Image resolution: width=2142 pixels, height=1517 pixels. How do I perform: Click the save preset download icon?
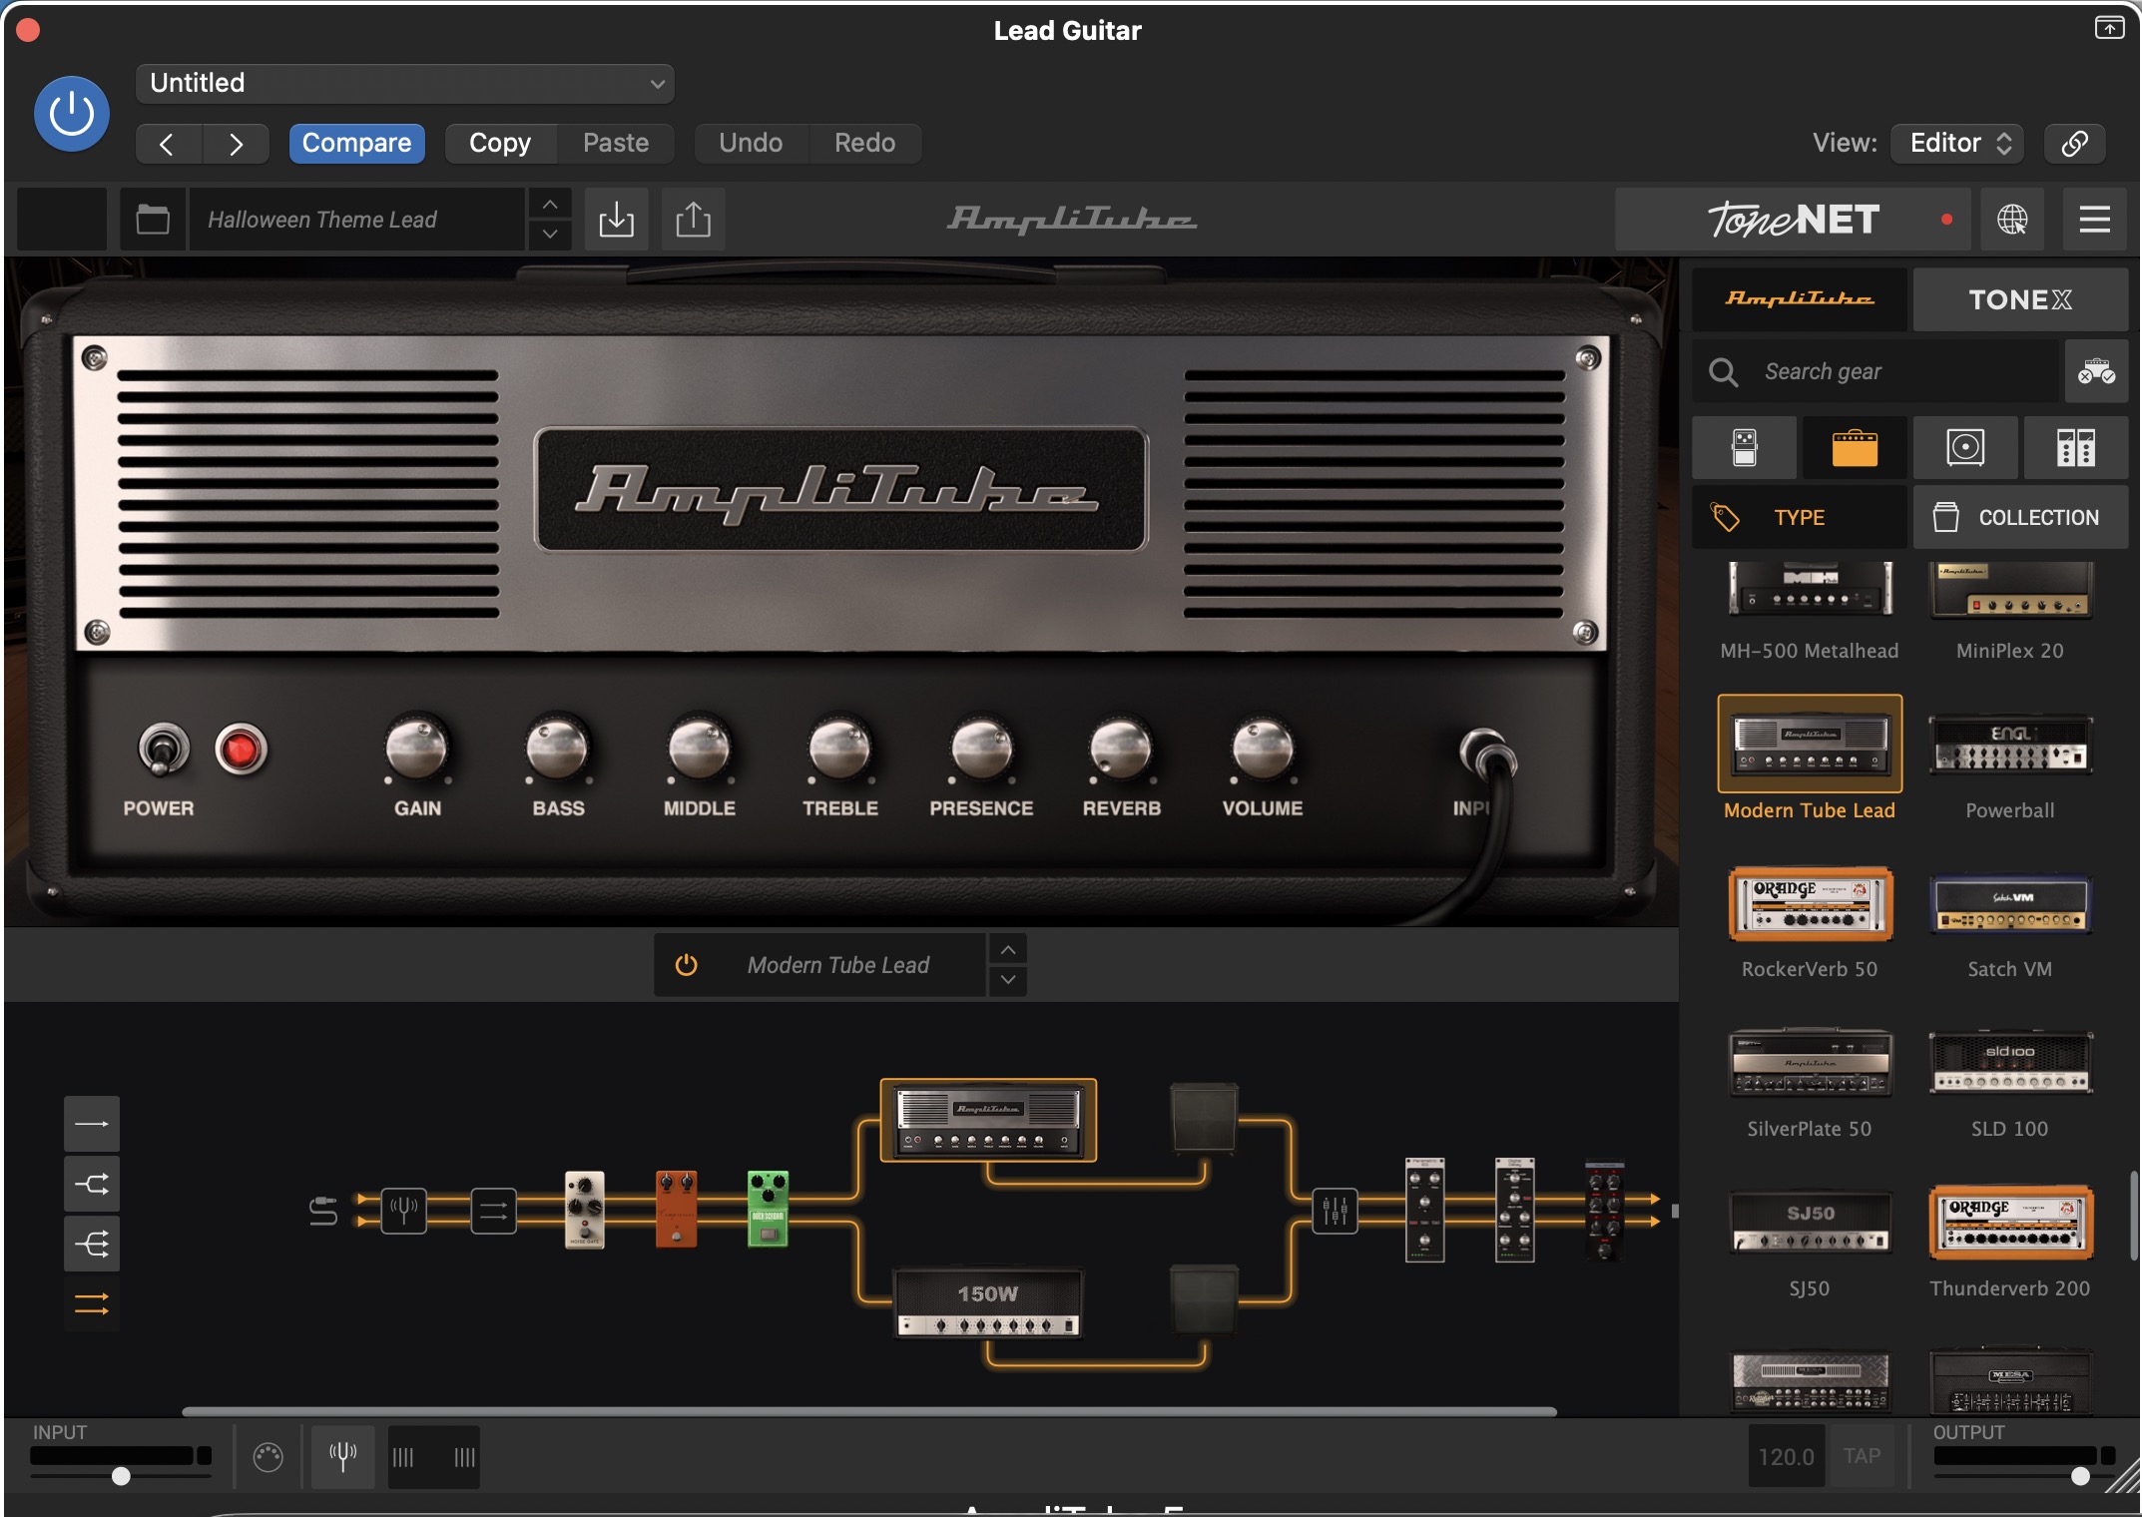click(x=616, y=219)
